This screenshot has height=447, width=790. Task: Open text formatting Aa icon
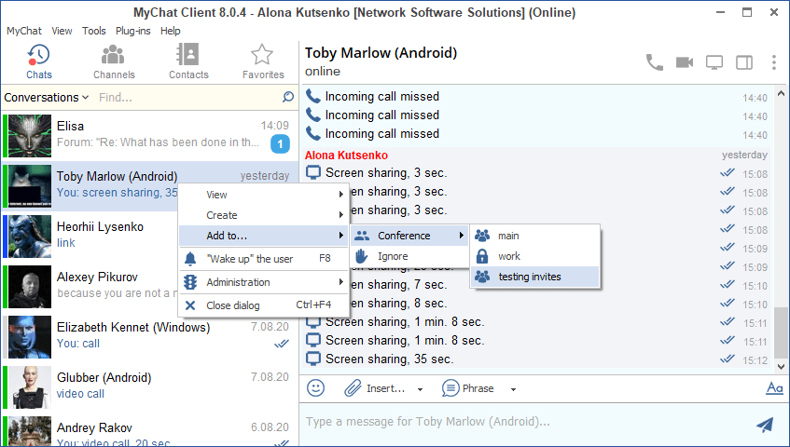773,388
